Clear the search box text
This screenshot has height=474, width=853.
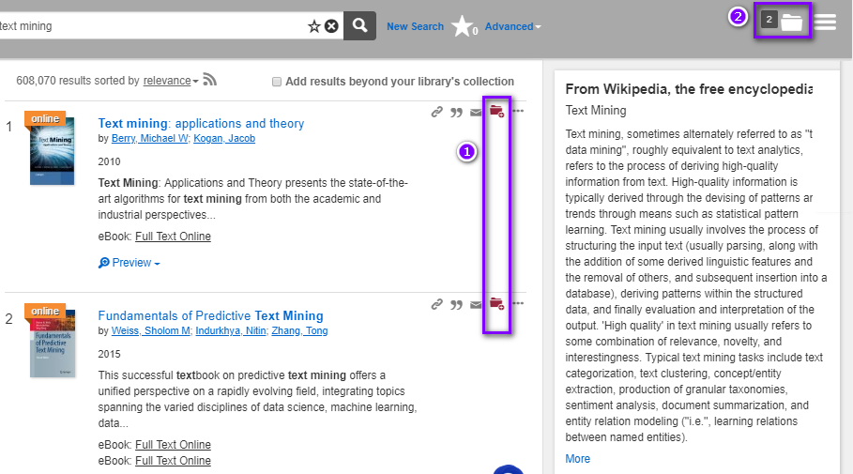pyautogui.click(x=331, y=26)
